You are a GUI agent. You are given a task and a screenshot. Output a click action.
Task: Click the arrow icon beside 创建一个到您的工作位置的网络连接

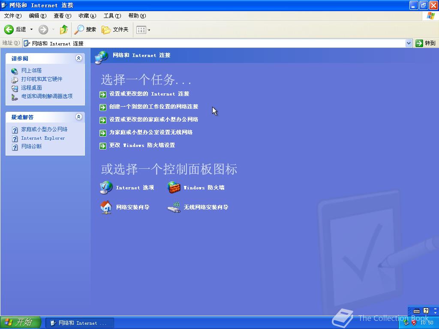pyautogui.click(x=103, y=108)
